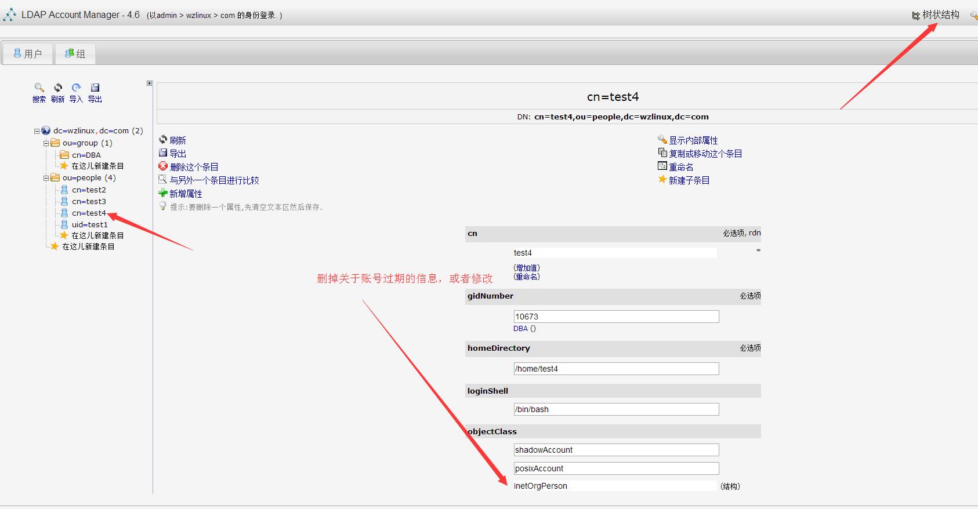Click the ou=group (1) tree label

click(88, 143)
